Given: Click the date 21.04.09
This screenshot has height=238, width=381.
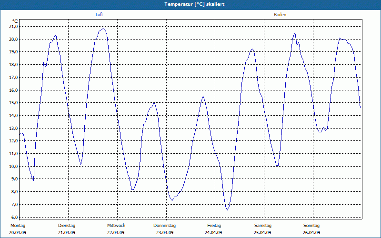Looking at the screenshot, I should pos(67,233).
